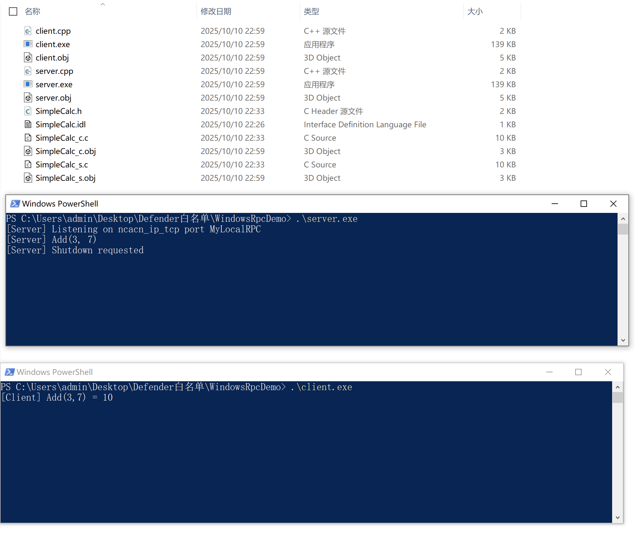Click the scrollbar thumb in the client console
Viewport: 644px width, 534px height.
click(x=617, y=397)
